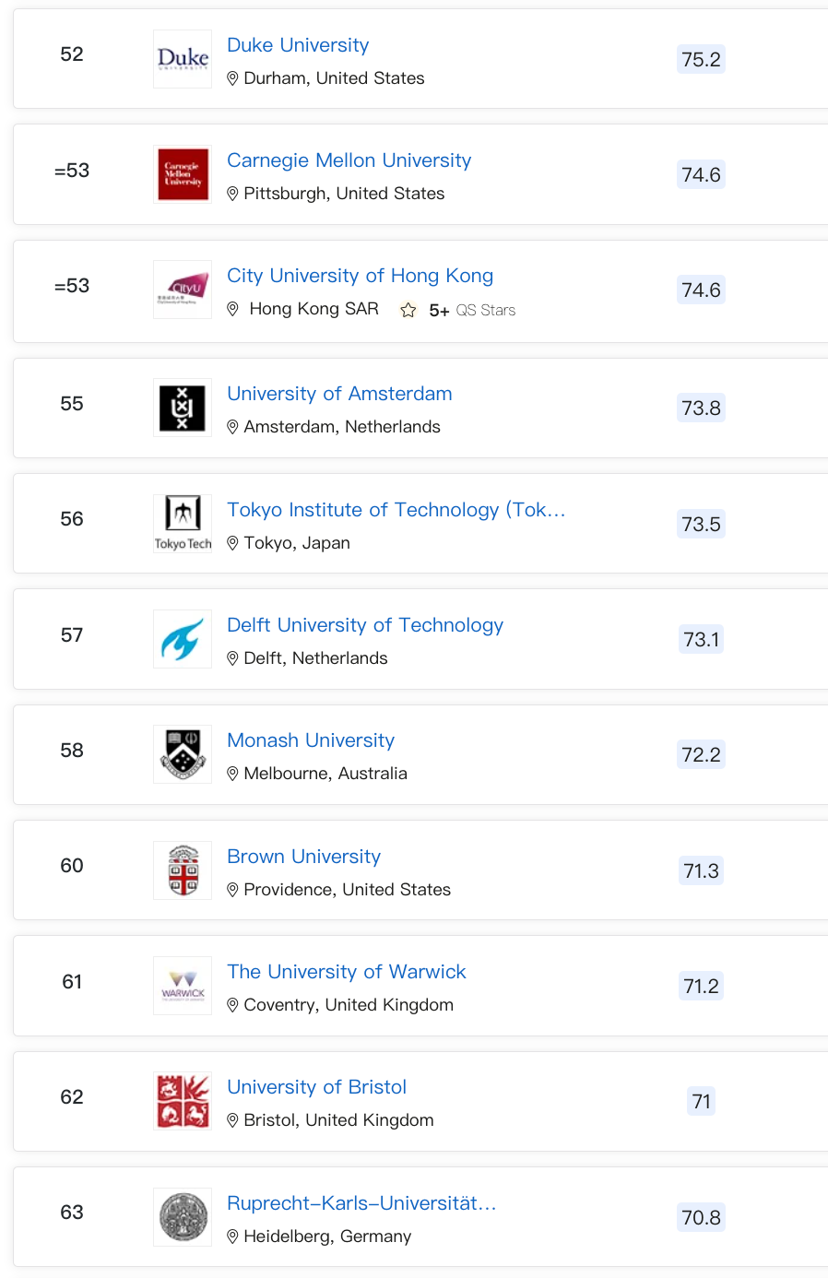This screenshot has height=1278, width=828.
Task: Click the Brown University crest logo
Action: pos(183,870)
